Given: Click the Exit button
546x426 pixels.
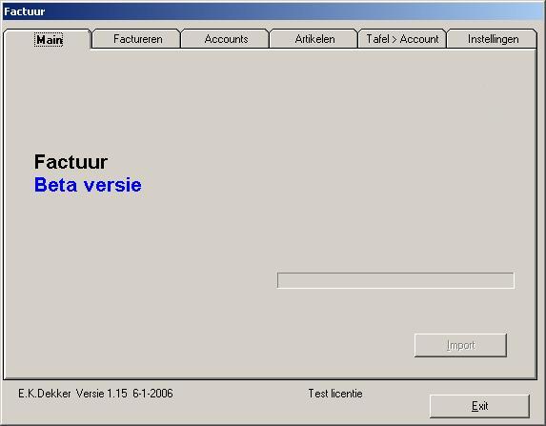Looking at the screenshot, I should point(479,406).
